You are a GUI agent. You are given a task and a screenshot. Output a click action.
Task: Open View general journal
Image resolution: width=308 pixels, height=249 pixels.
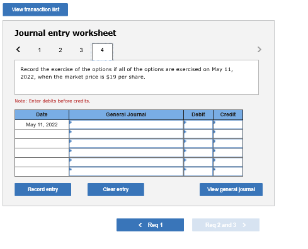click(231, 189)
